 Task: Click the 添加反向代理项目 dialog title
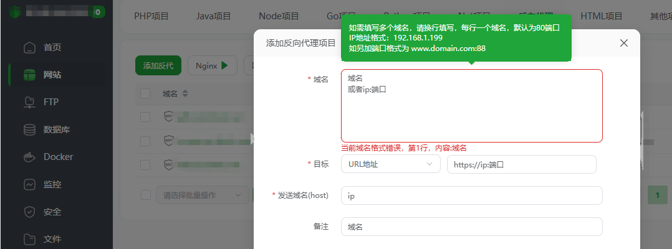tap(301, 43)
